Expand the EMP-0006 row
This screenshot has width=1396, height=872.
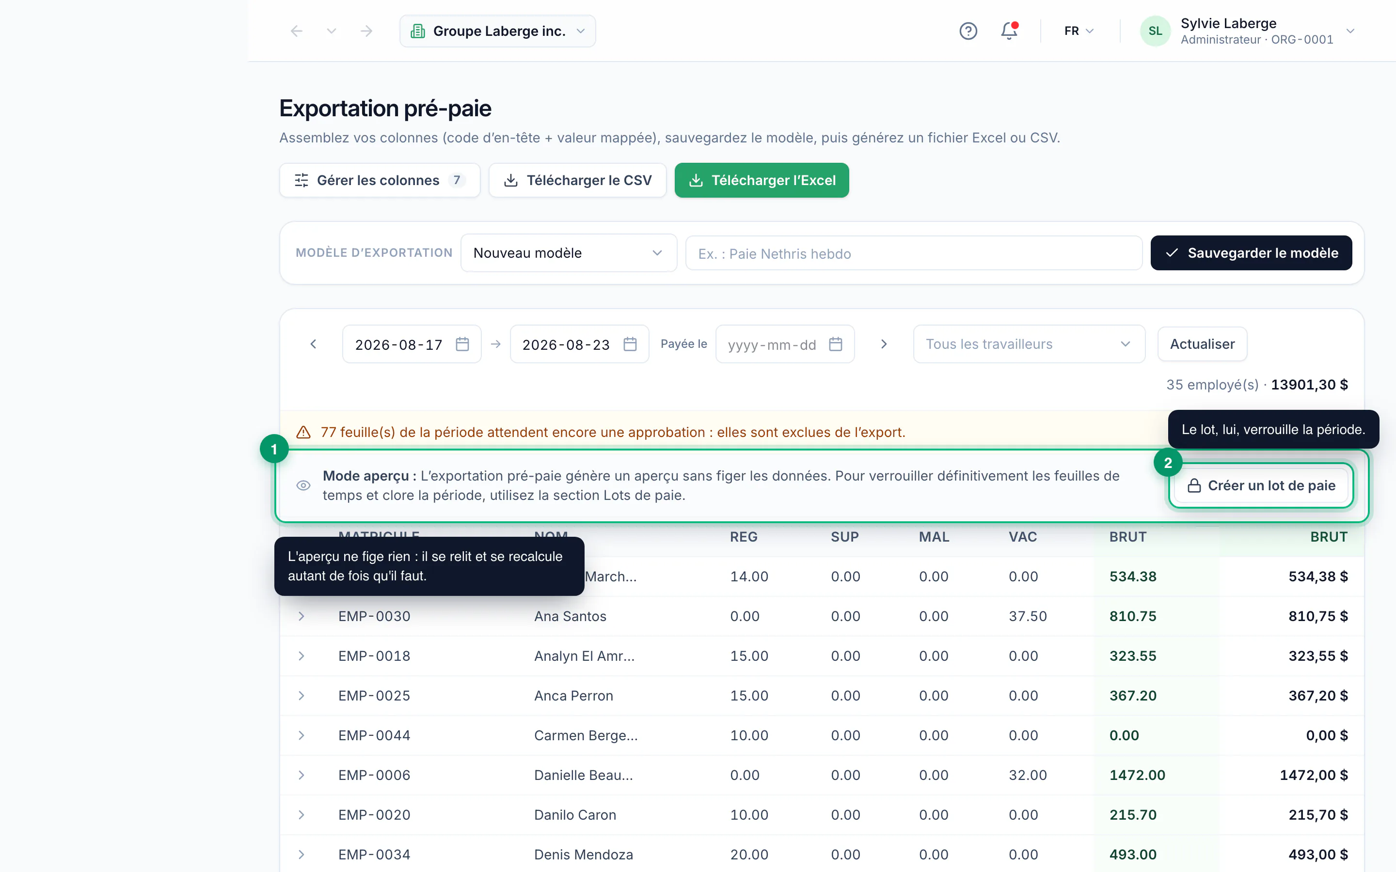click(301, 775)
